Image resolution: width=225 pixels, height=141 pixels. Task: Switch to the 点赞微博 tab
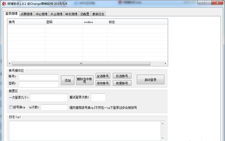[26, 14]
